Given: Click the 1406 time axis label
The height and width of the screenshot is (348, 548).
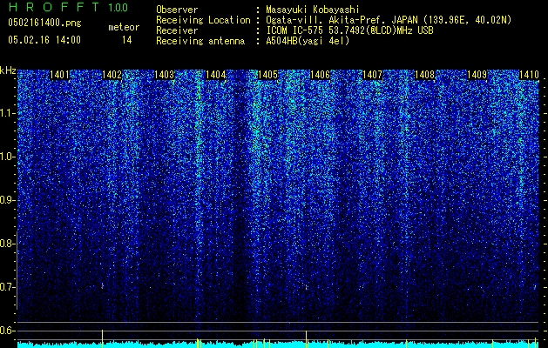Looking at the screenshot, I should tap(320, 75).
